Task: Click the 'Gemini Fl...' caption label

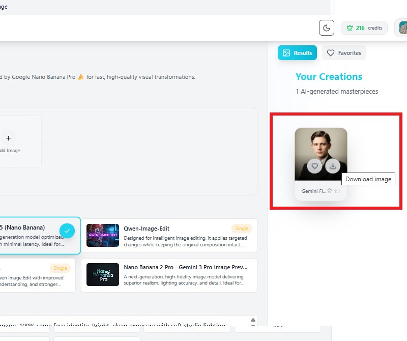Action: (314, 191)
